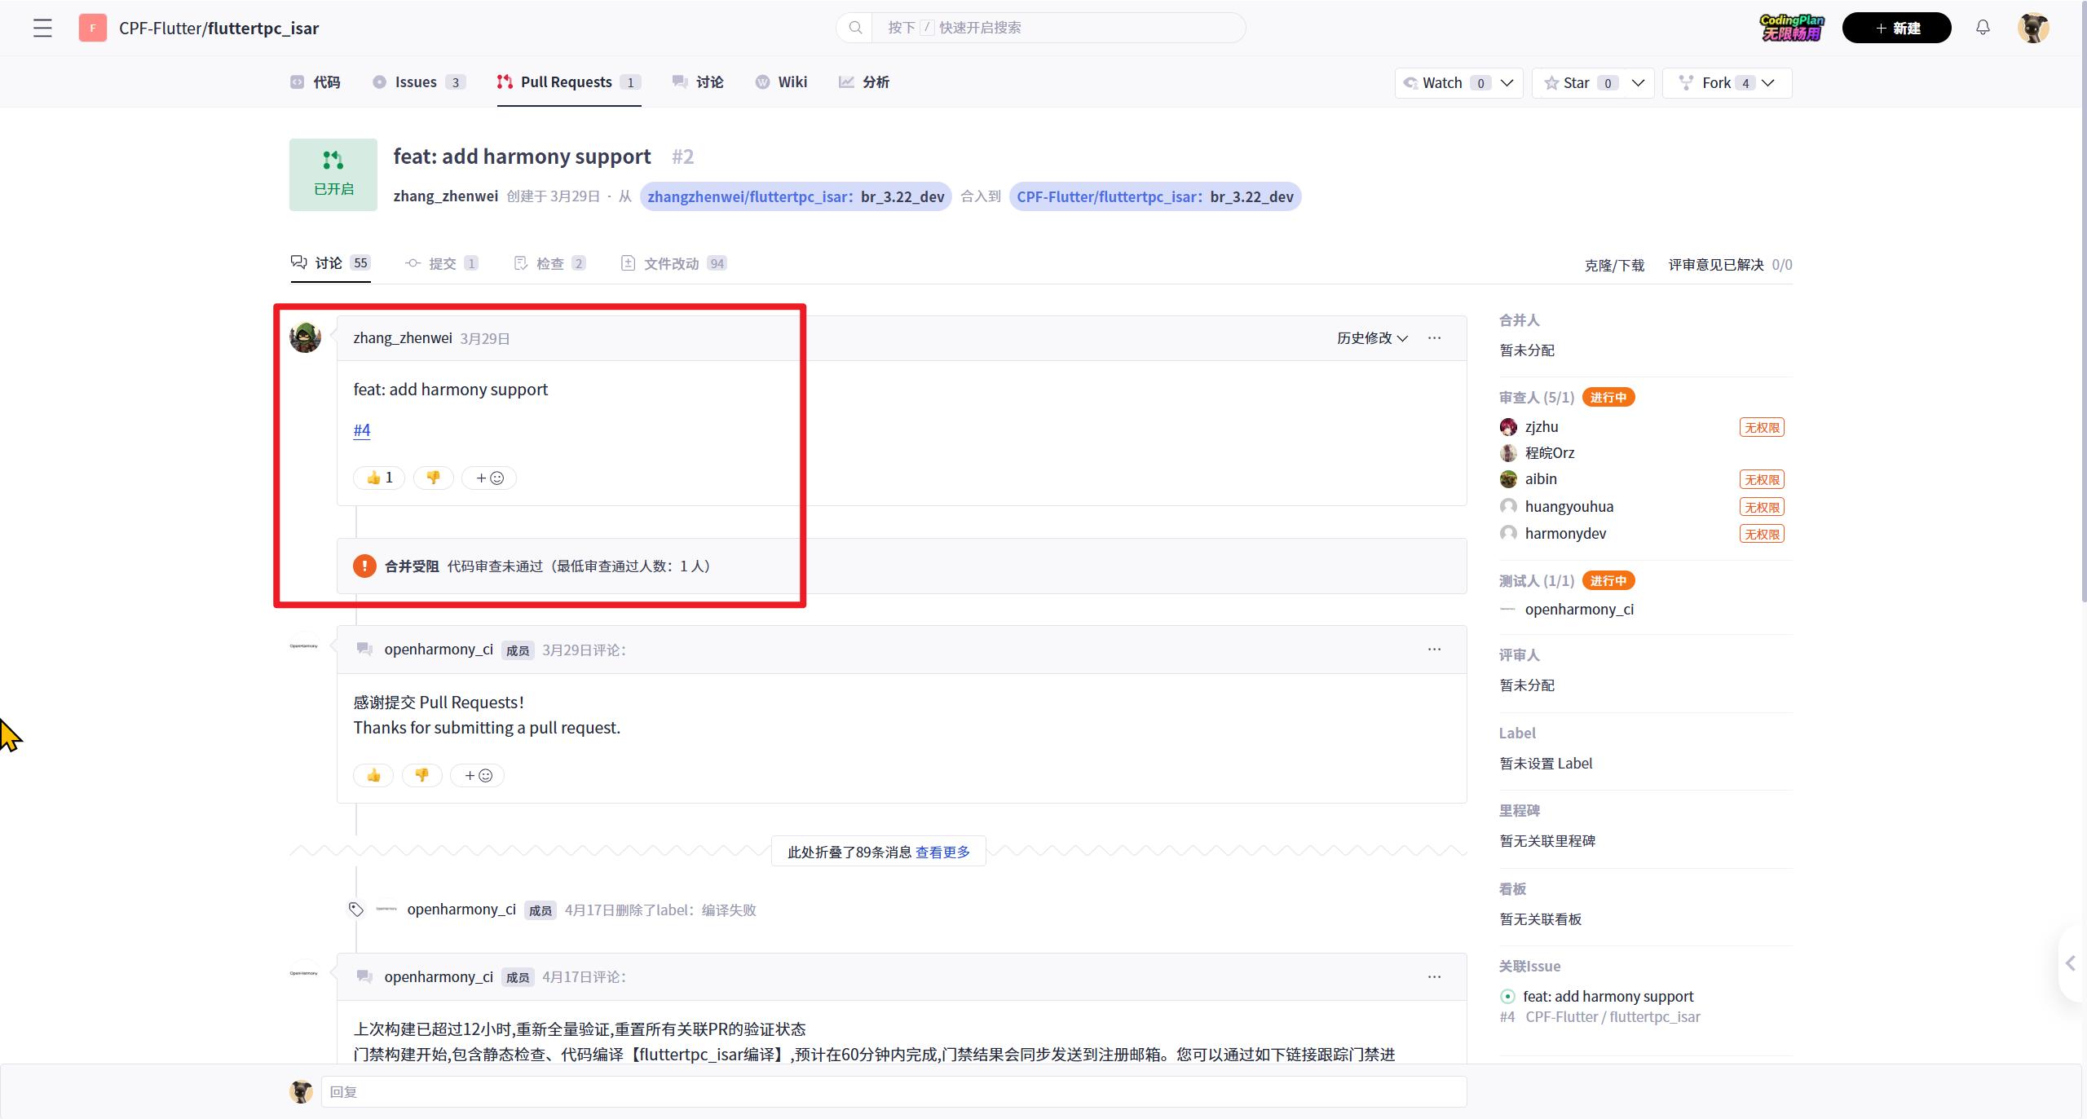
Task: Open reviewer harmonydev's profile
Action: click(1565, 534)
